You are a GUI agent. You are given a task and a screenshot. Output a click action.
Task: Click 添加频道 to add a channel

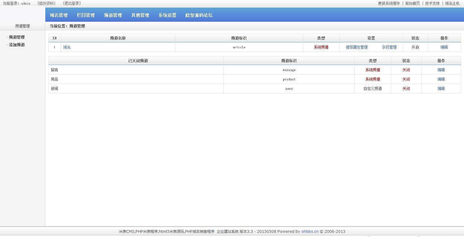16,44
